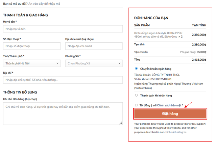Click the Tổng total amount 2.415.000₫
This screenshot has height=144, width=216.
199,60
